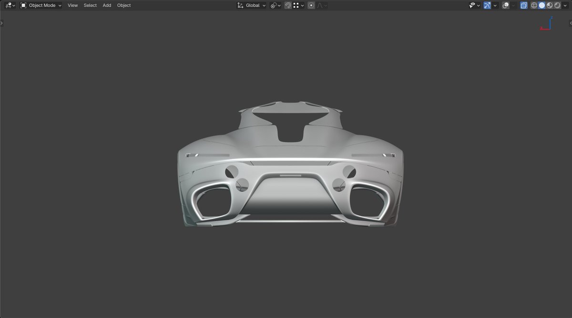
Task: Click the Select menu entry
Action: 90,5
